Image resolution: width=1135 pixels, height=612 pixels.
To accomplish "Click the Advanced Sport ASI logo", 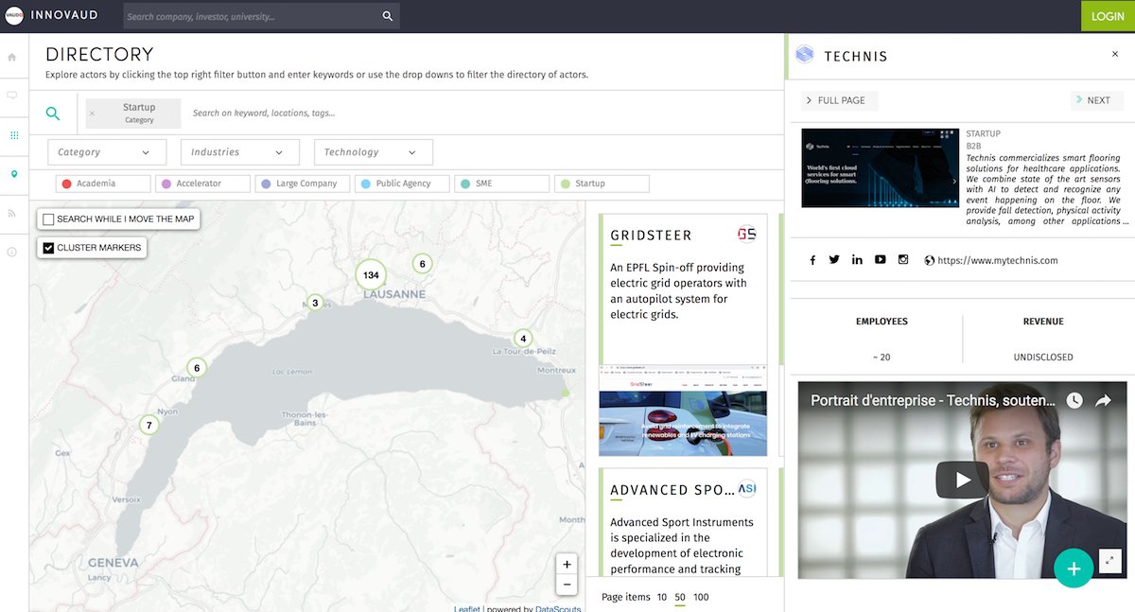I will 746,489.
